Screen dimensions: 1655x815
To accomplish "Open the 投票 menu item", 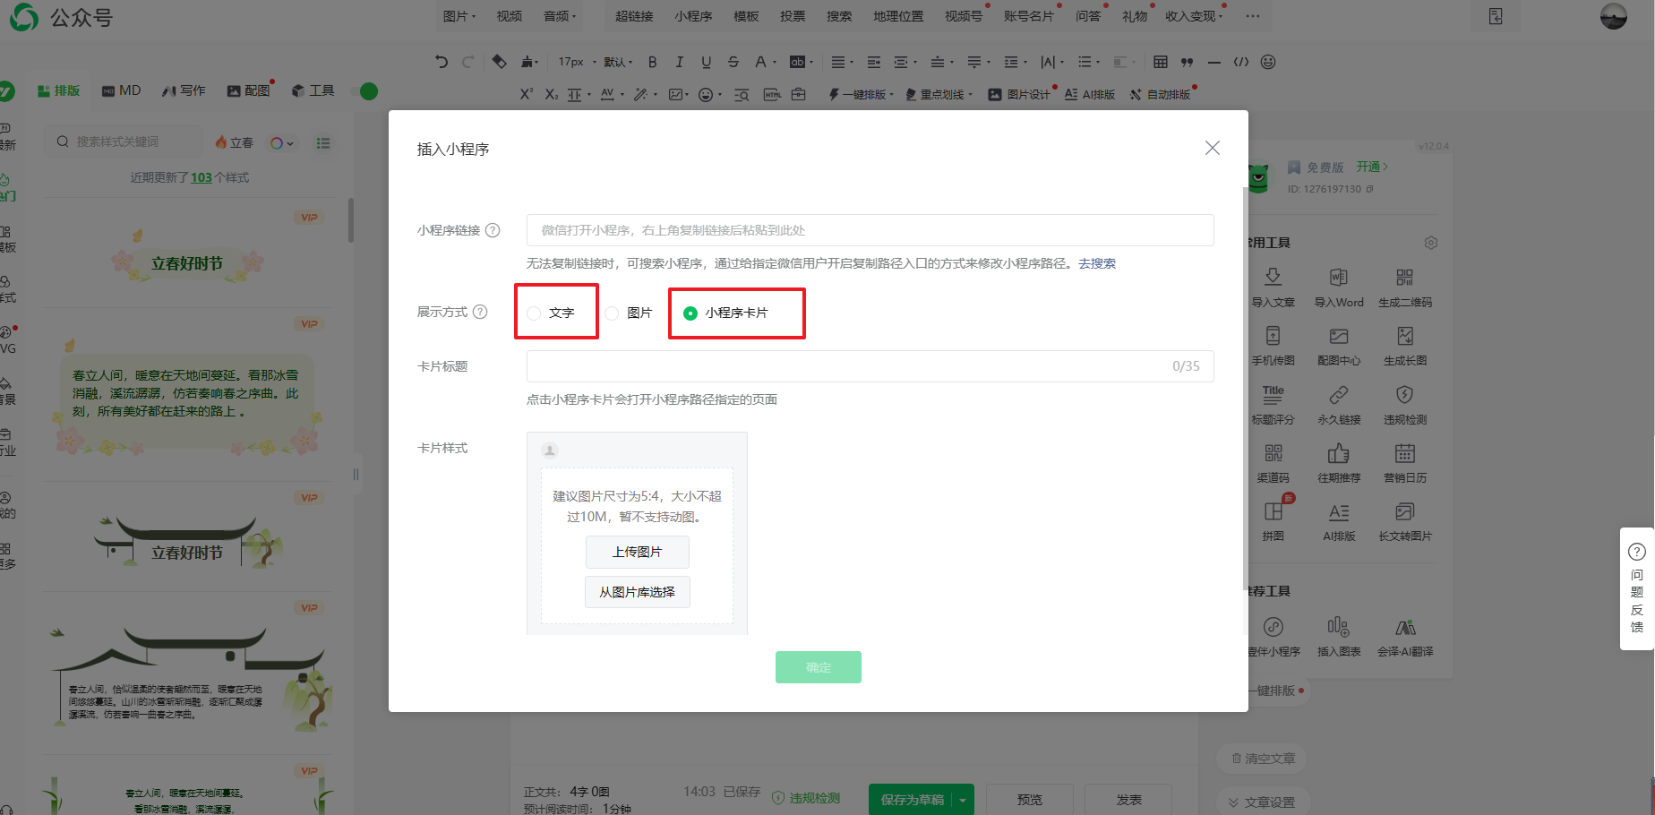I will click(x=792, y=16).
